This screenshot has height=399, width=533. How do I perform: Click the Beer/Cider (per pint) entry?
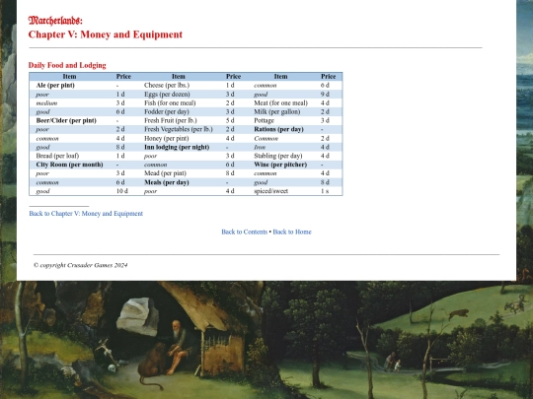tap(66, 120)
